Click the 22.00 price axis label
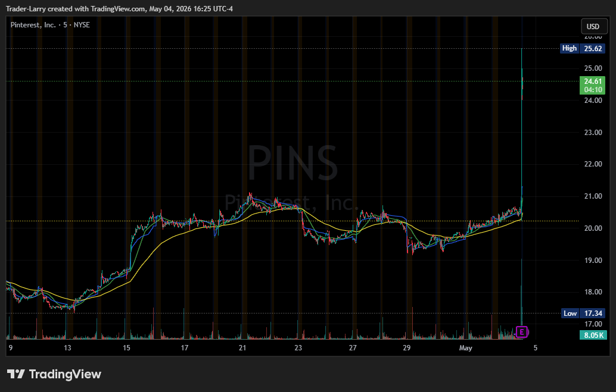 point(593,164)
